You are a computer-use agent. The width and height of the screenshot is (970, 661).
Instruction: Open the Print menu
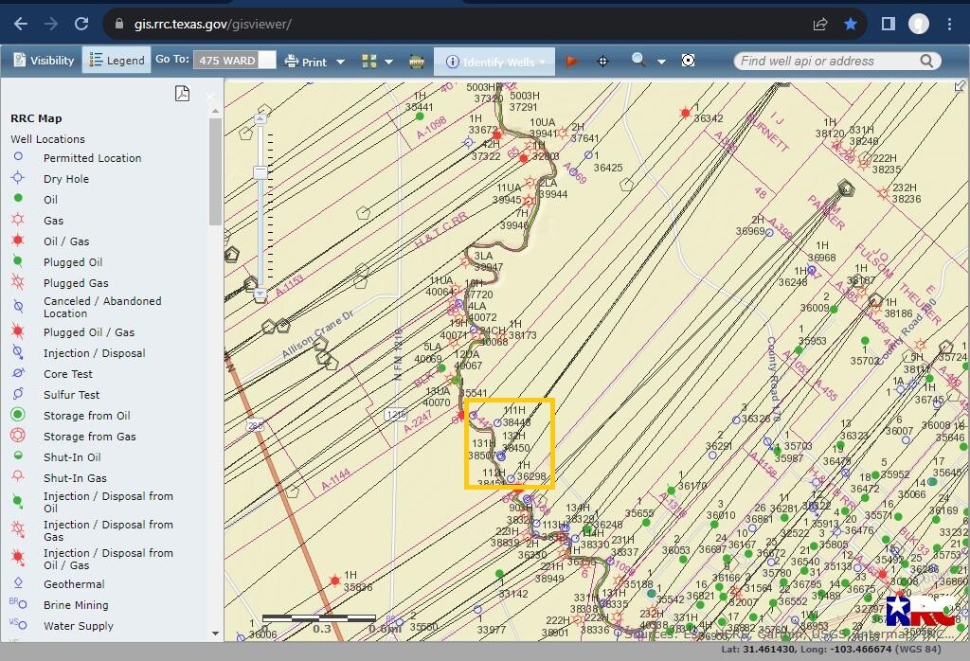click(x=306, y=62)
